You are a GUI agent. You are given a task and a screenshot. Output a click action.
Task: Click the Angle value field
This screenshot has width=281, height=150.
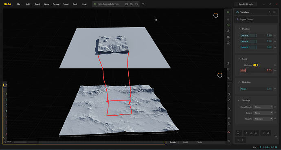pyautogui.click(x=256, y=89)
